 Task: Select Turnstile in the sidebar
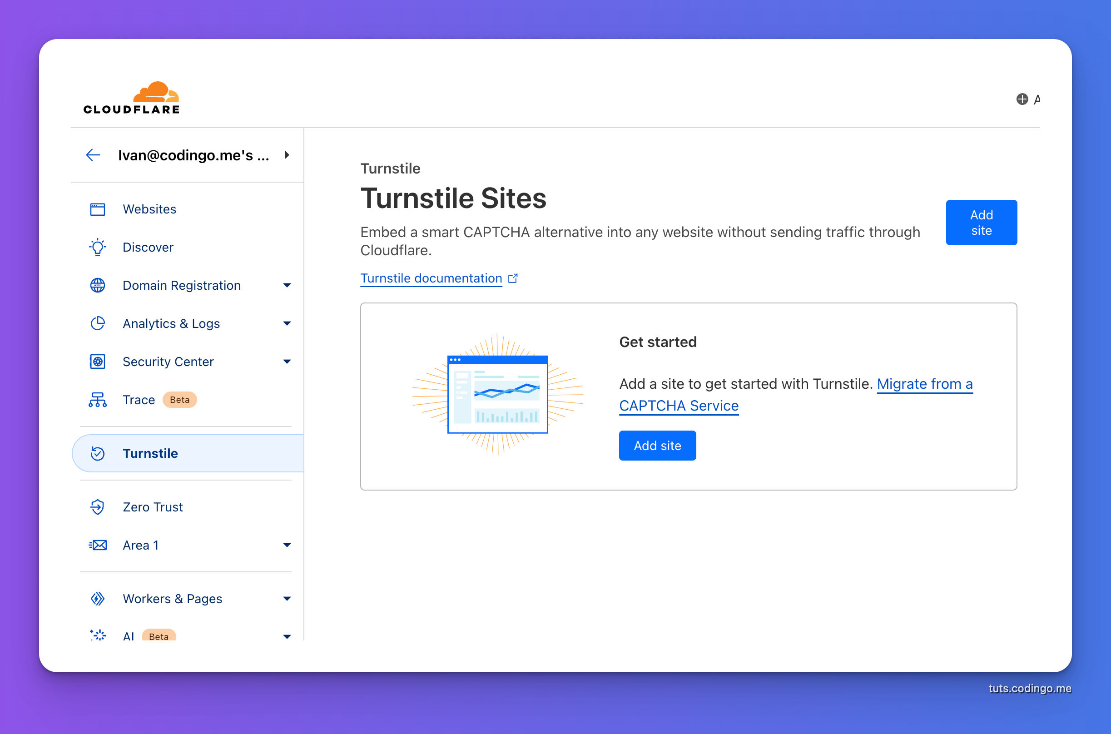[188, 454]
